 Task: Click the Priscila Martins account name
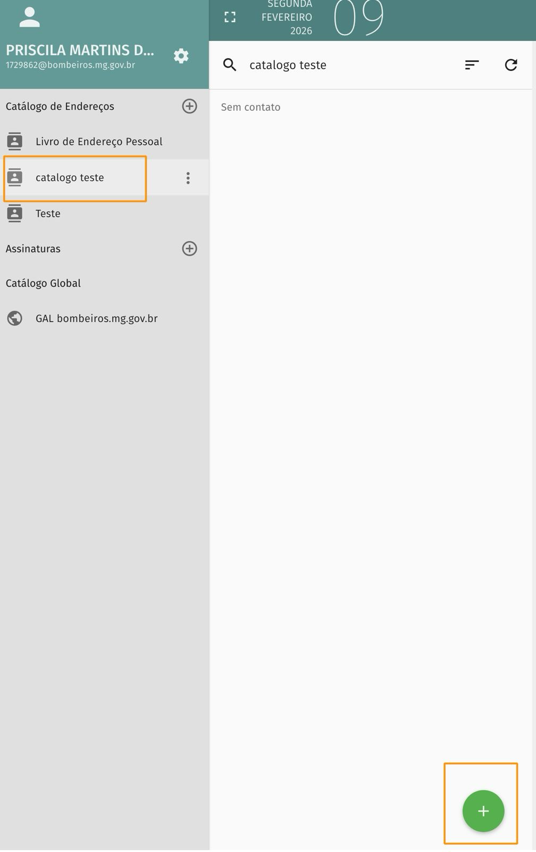pyautogui.click(x=80, y=50)
